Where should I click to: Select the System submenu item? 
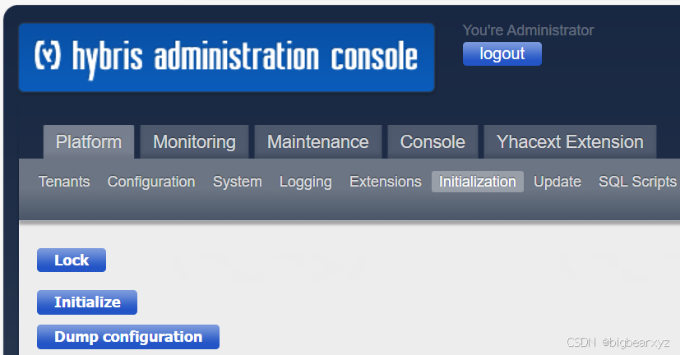click(x=238, y=182)
